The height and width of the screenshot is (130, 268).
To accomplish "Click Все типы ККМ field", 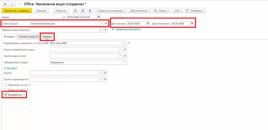I will click(x=86, y=43).
